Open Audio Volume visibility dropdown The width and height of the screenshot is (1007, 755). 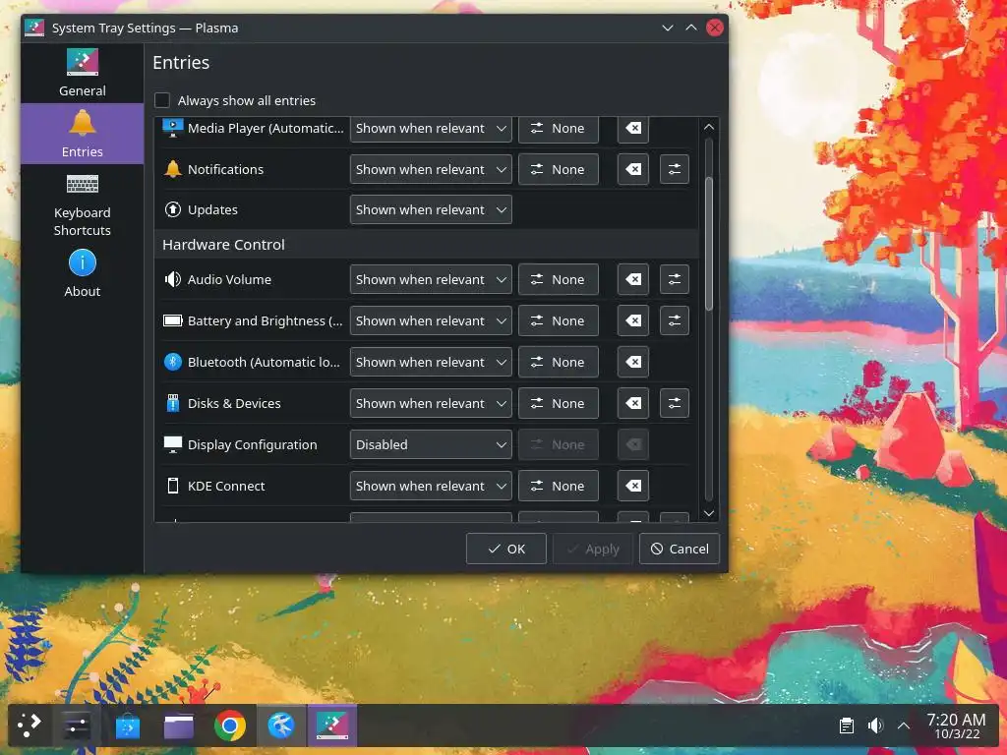click(431, 280)
